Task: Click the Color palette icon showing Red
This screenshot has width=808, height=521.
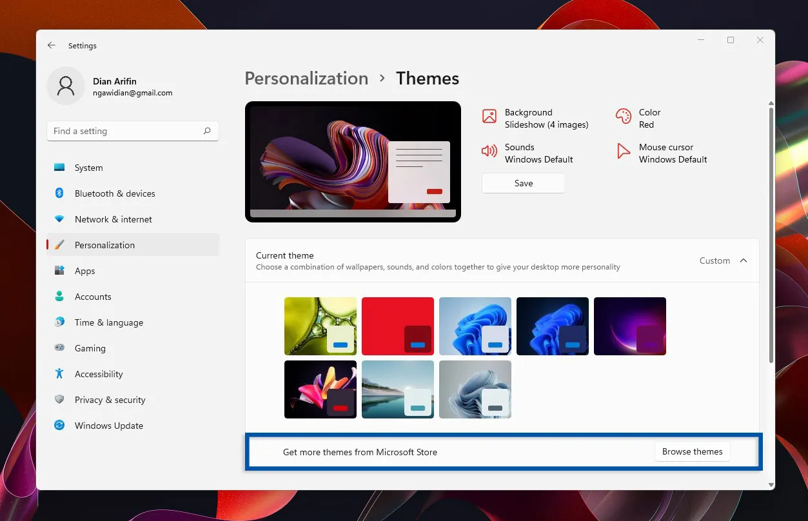Action: [623, 117]
